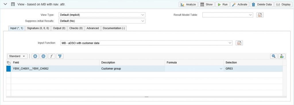
Task: Click the table search magnifier icon
Action: tap(274, 56)
